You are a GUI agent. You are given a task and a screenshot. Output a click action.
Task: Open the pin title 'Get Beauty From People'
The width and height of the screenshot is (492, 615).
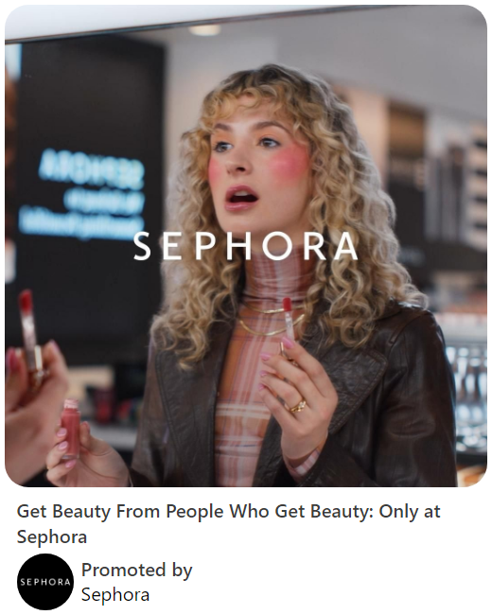point(228,523)
